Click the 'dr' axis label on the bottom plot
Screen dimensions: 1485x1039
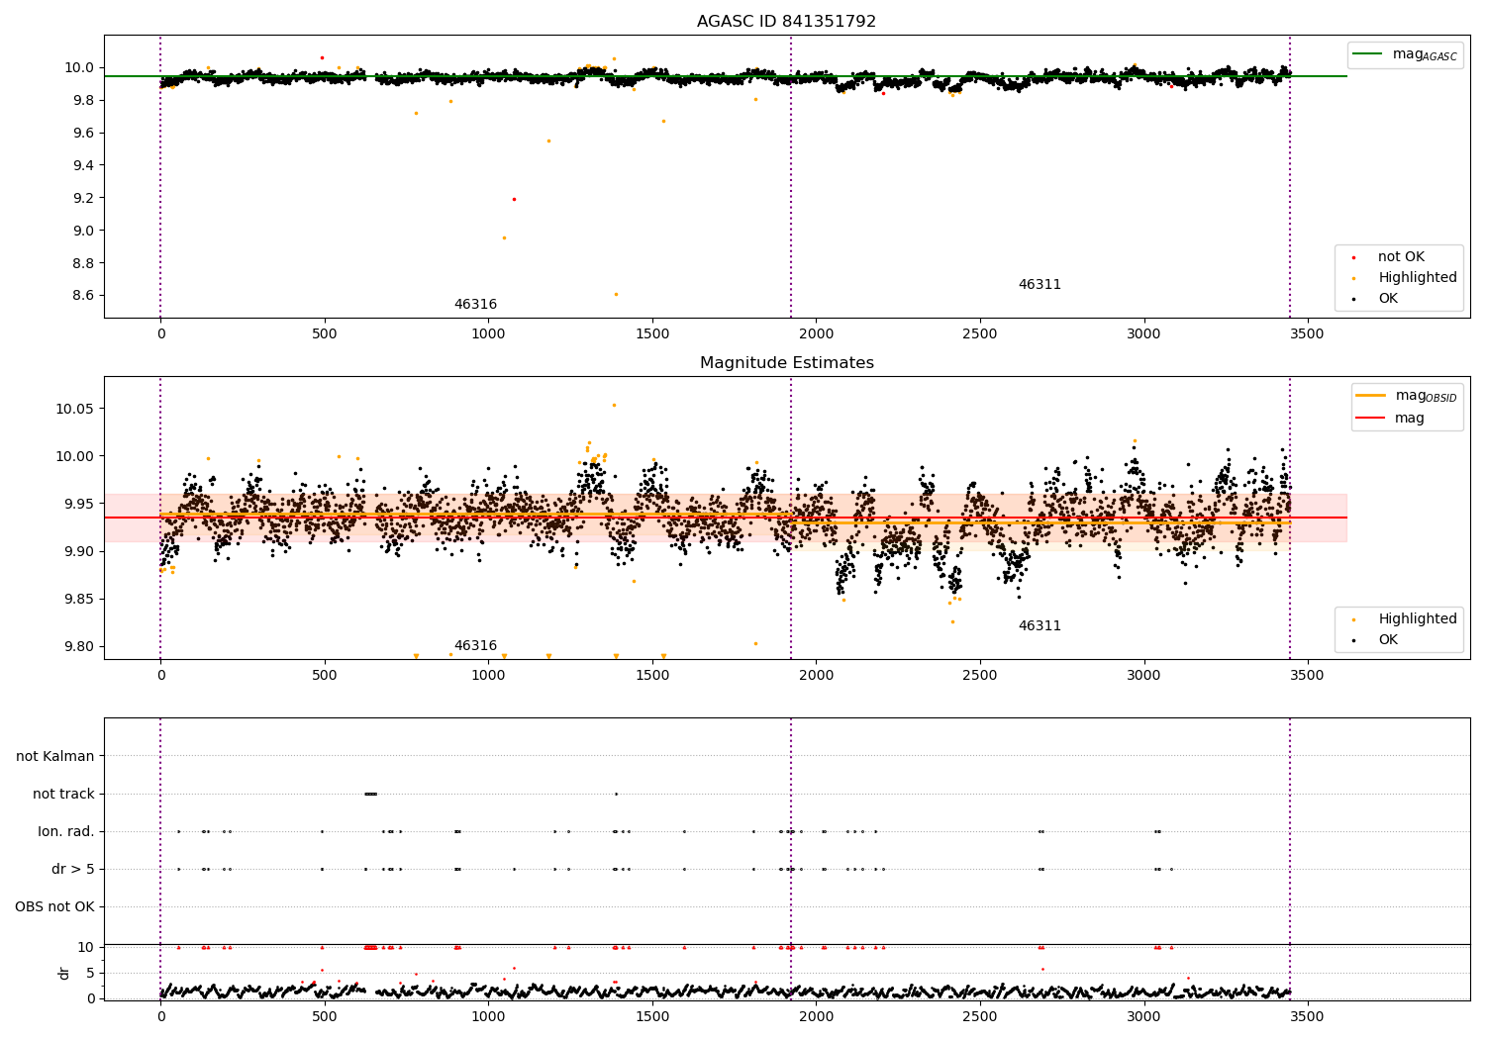64,973
